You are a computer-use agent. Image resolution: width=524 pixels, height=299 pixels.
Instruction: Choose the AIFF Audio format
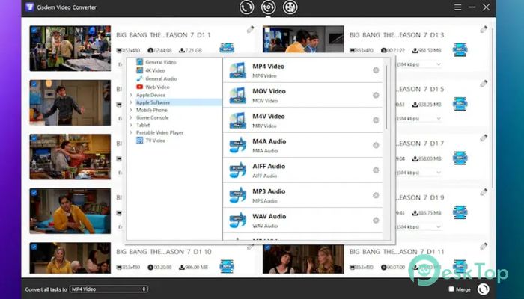(302, 170)
